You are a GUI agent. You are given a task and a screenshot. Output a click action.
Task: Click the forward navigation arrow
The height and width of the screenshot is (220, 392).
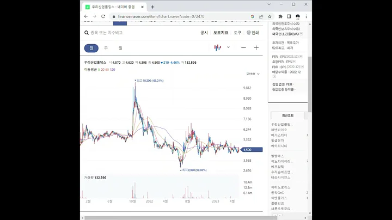pyautogui.click(x=95, y=16)
